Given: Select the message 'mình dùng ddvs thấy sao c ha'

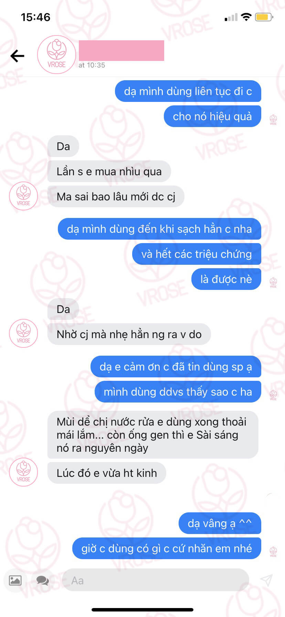Looking at the screenshot, I should [x=178, y=392].
